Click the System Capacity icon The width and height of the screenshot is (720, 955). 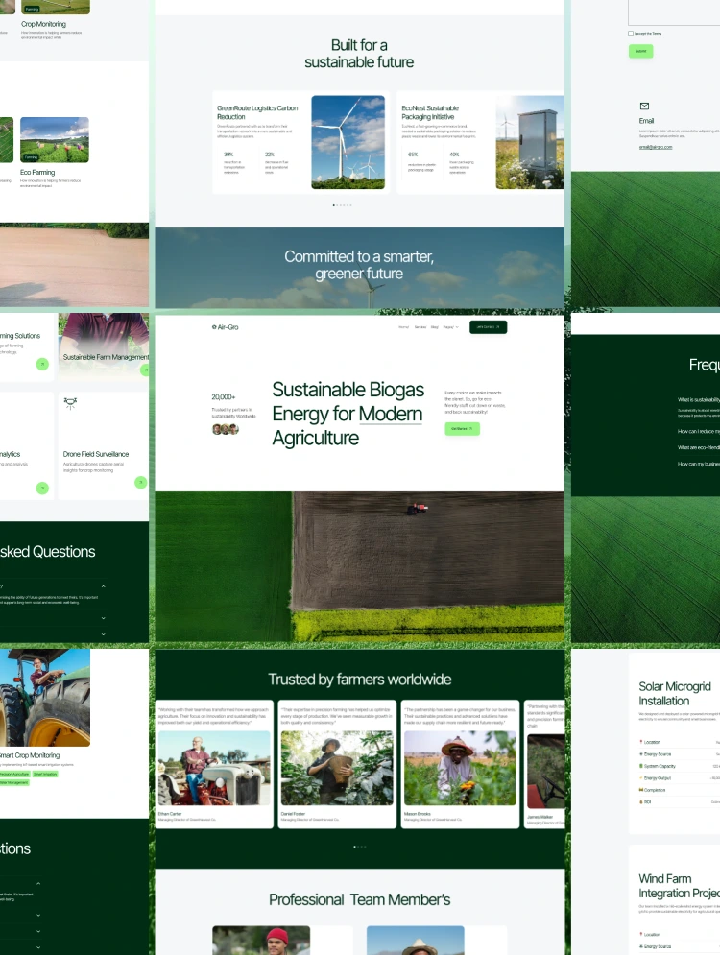click(x=641, y=766)
